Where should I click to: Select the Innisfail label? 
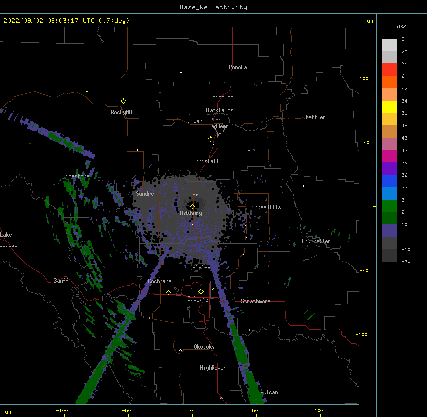[x=206, y=161]
